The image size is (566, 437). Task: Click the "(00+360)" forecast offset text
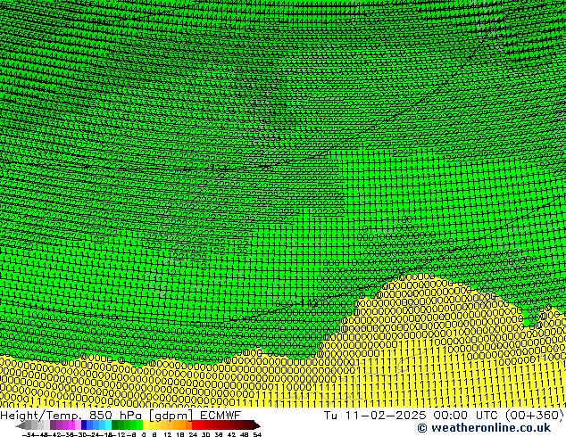(x=535, y=416)
